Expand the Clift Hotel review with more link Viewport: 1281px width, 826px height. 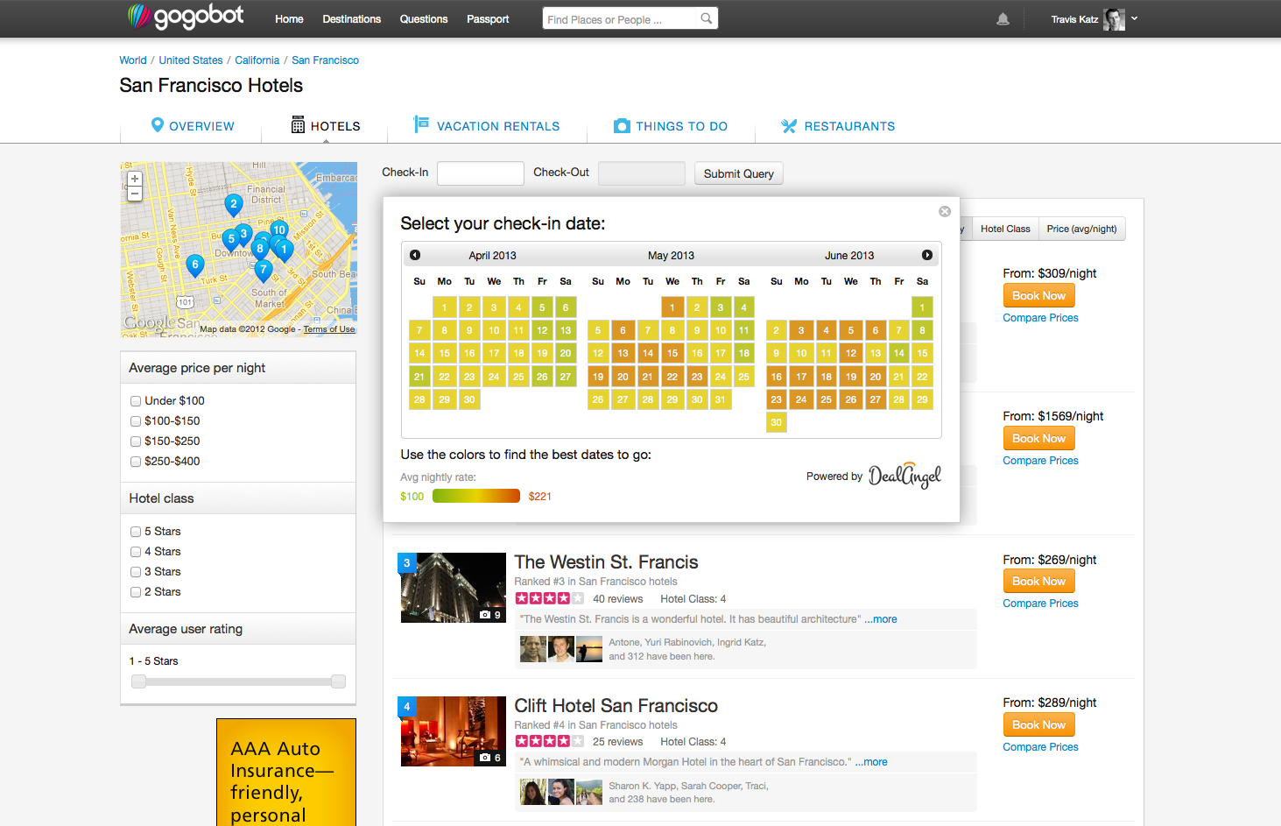[x=871, y=762]
